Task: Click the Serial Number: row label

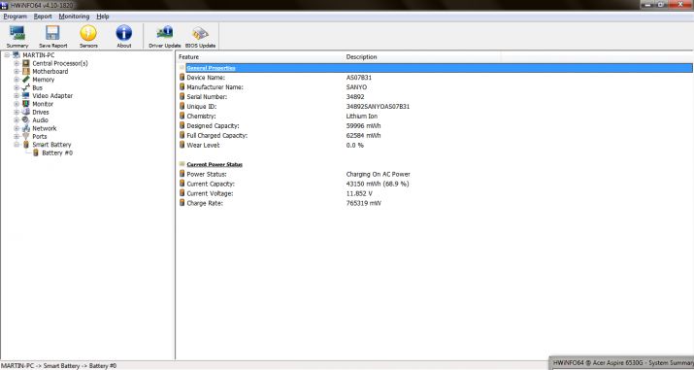Action: [x=207, y=96]
